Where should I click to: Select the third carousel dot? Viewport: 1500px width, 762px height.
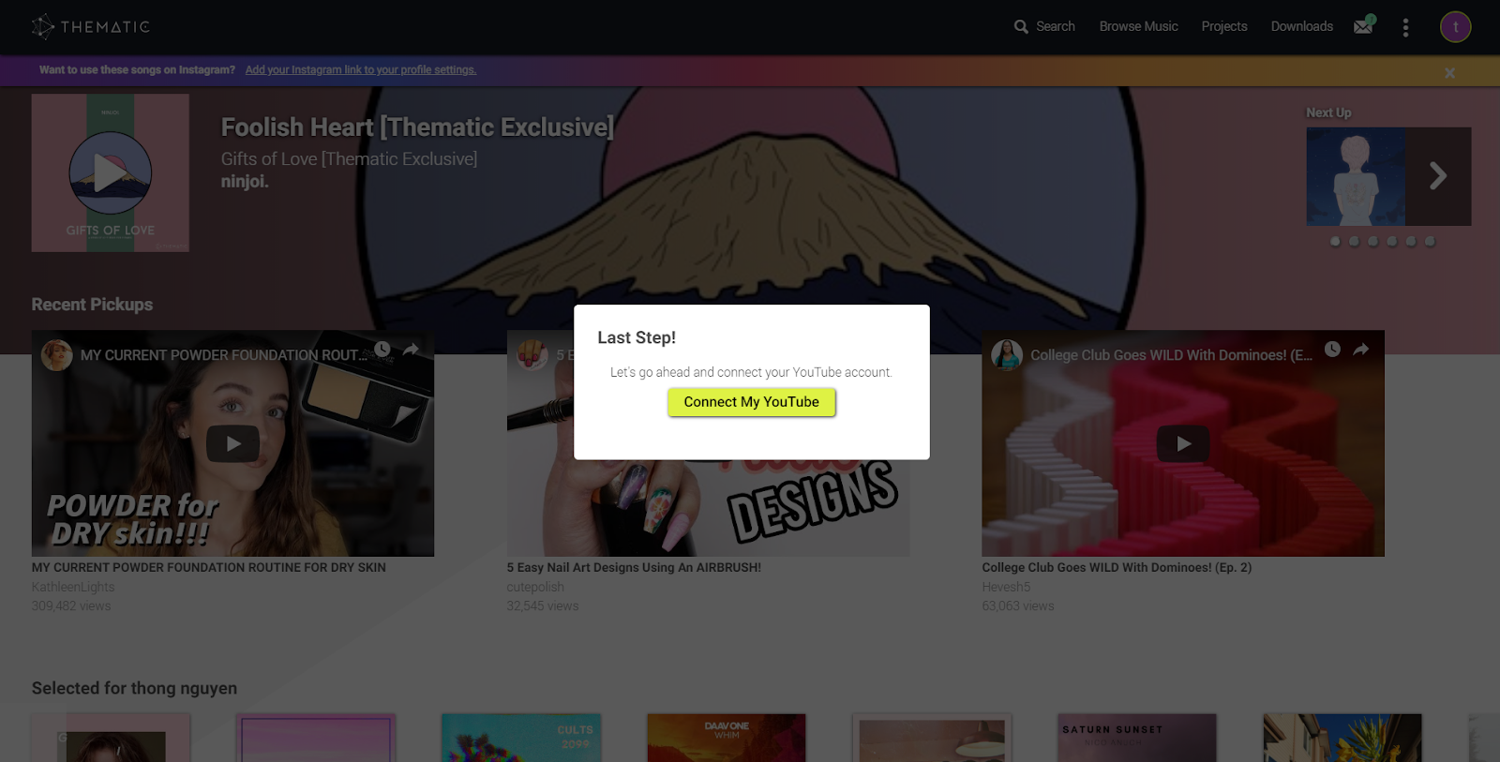click(x=1372, y=241)
